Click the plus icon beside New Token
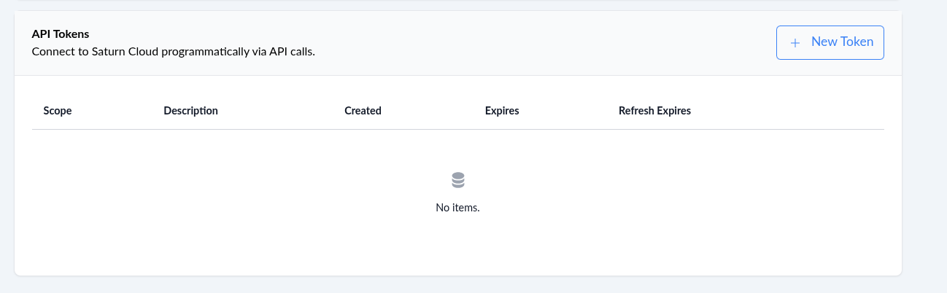This screenshot has width=947, height=293. click(795, 42)
